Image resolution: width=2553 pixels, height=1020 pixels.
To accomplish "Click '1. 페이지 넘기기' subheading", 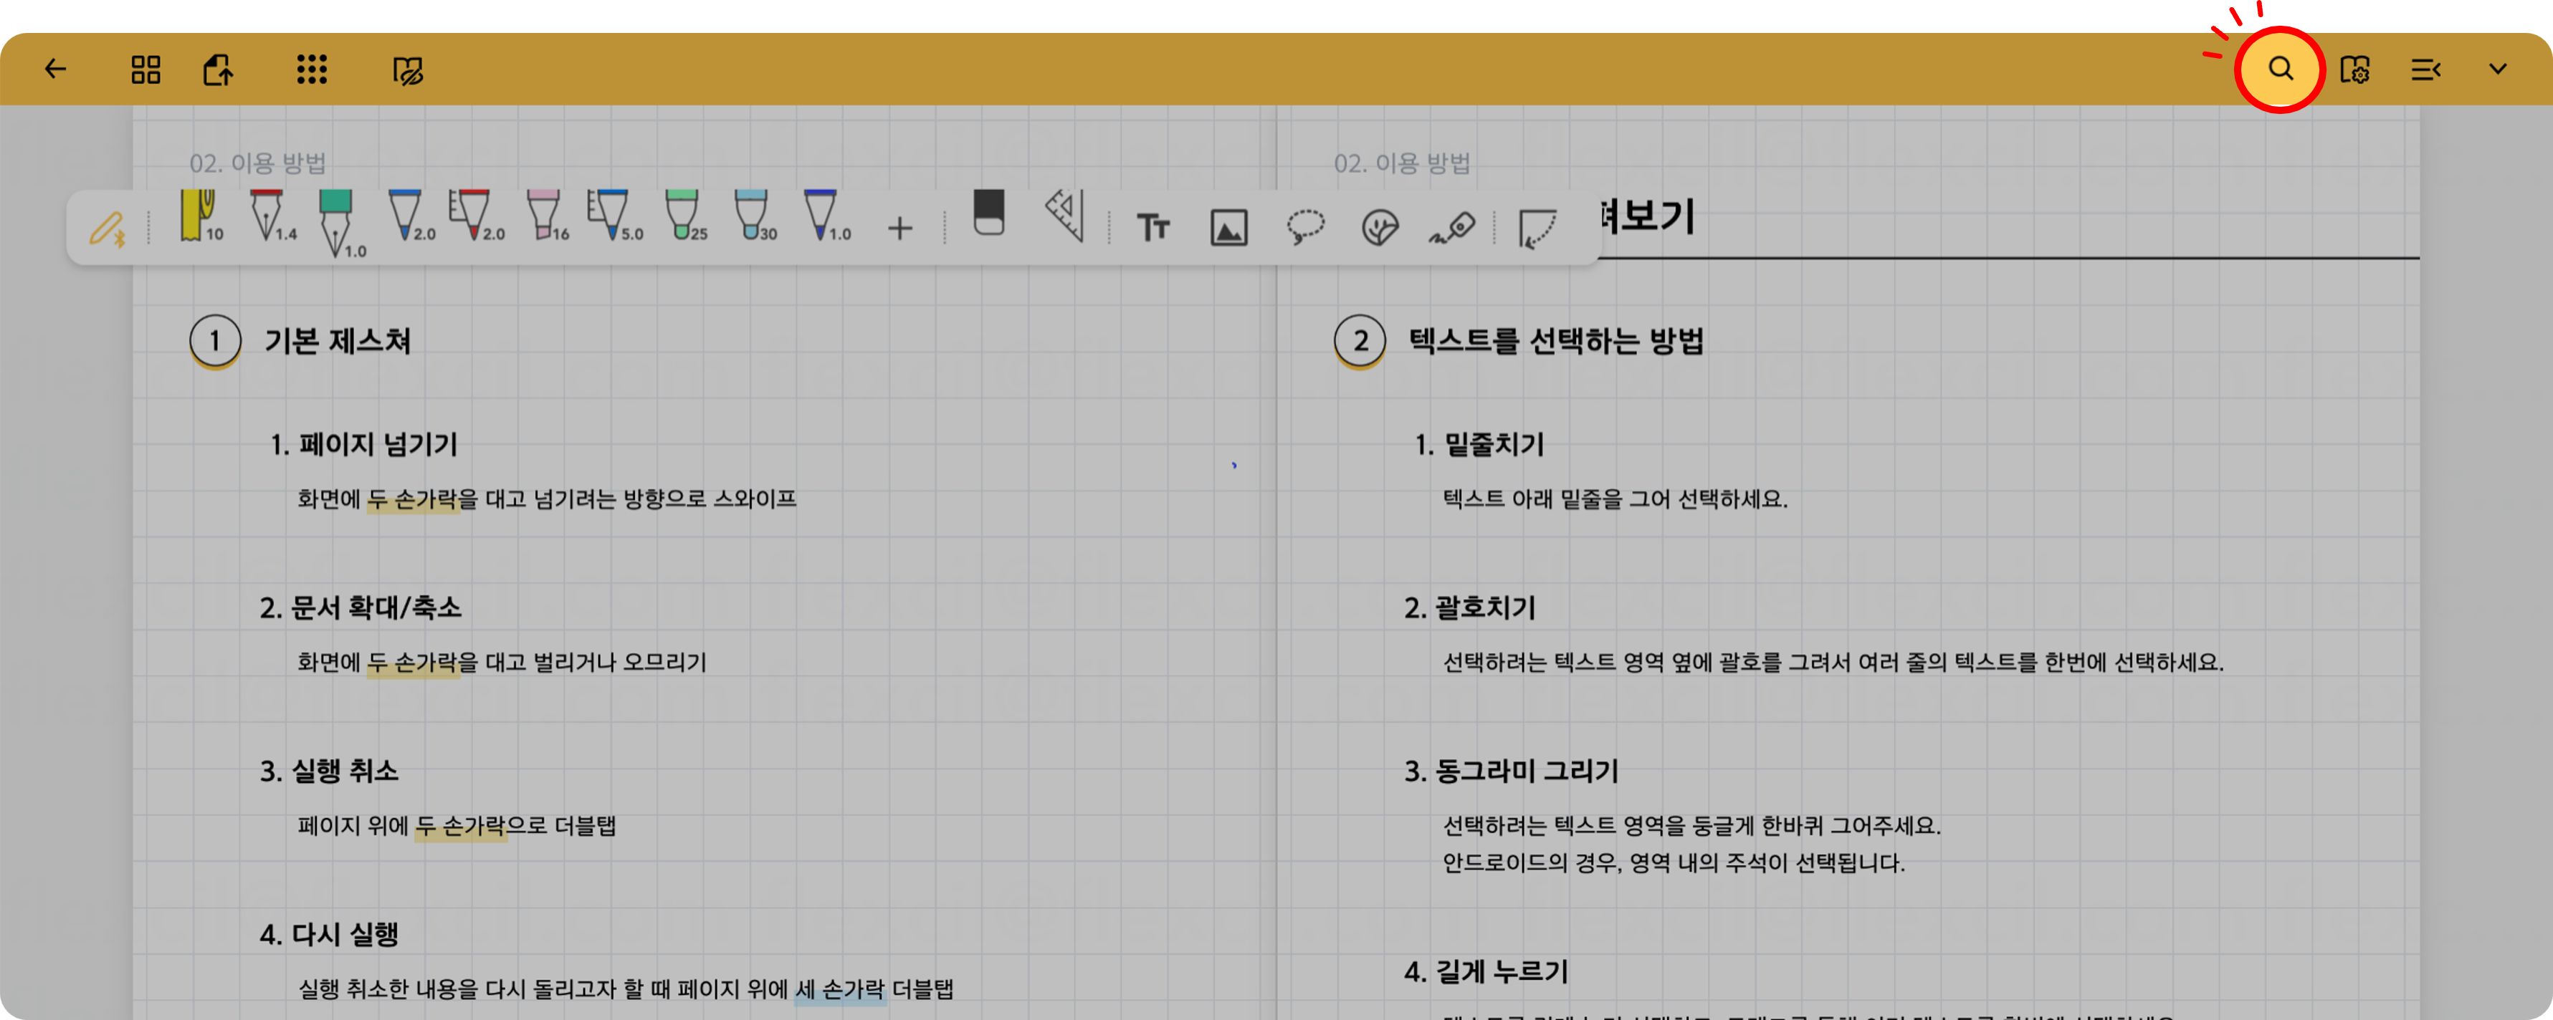I will pyautogui.click(x=363, y=445).
